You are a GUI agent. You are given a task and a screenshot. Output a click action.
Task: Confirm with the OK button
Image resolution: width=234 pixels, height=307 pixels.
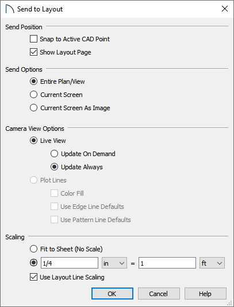point(112,293)
